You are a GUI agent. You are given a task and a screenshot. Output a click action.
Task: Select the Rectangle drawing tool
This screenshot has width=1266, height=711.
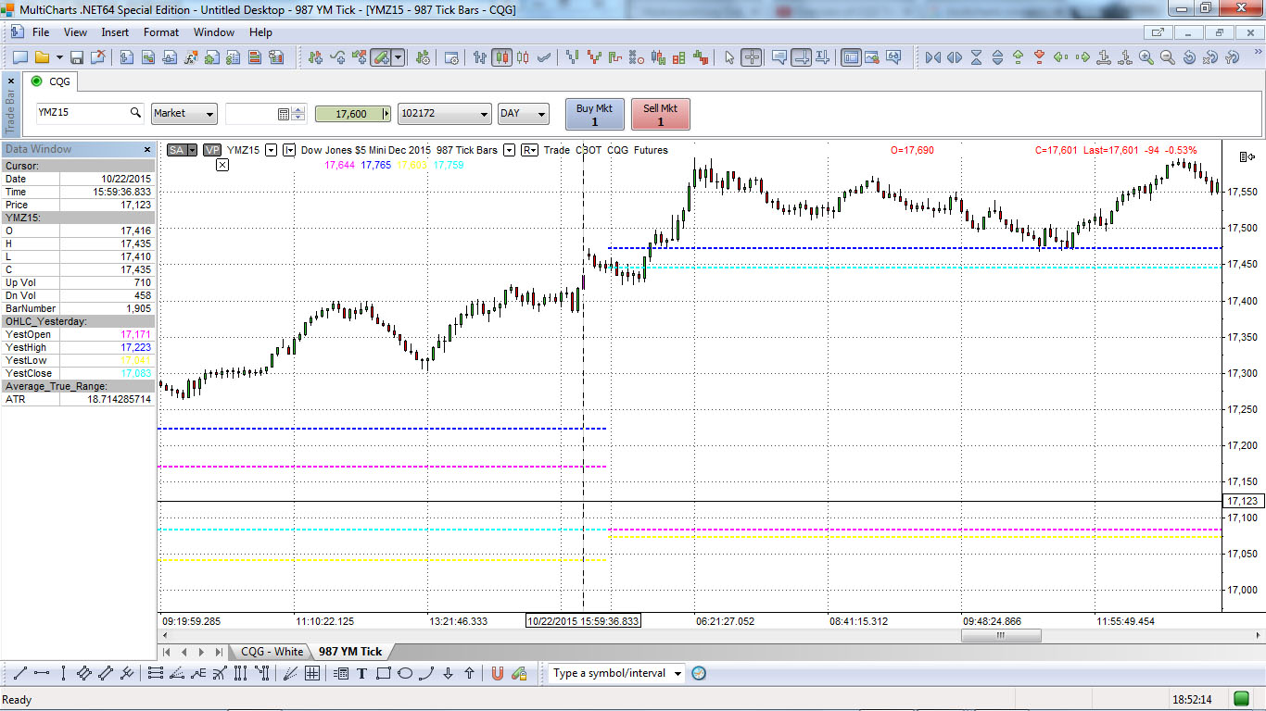tap(384, 673)
